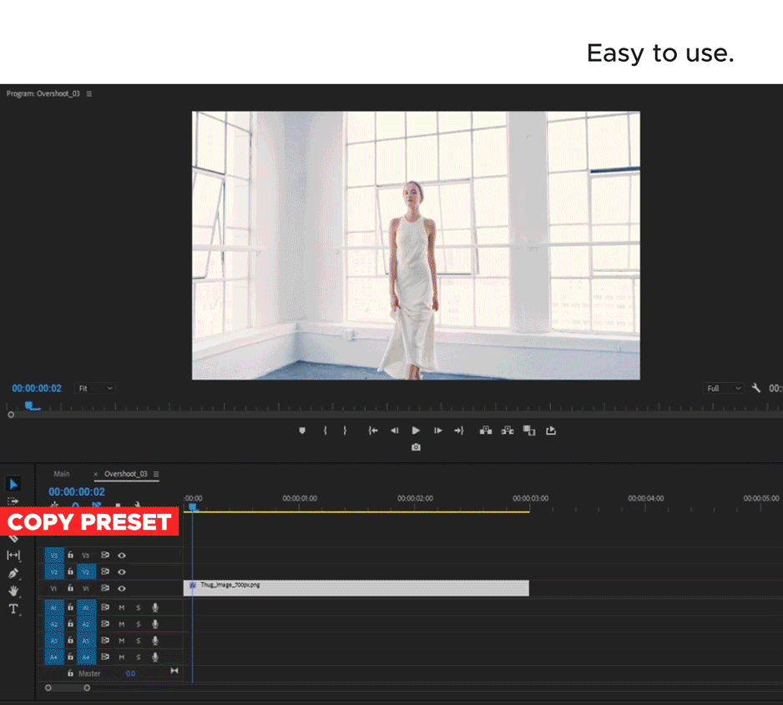The height and width of the screenshot is (705, 783).
Task: Click the Program monitor timecode 00:00:00:02
Action: click(x=37, y=388)
